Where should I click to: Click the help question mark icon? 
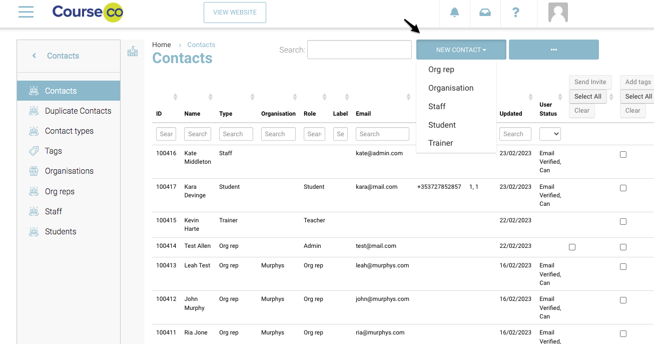tap(516, 13)
